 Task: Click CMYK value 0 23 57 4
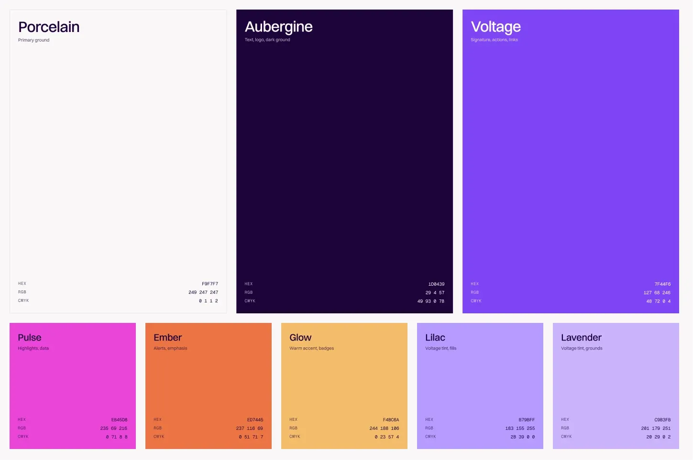click(387, 437)
